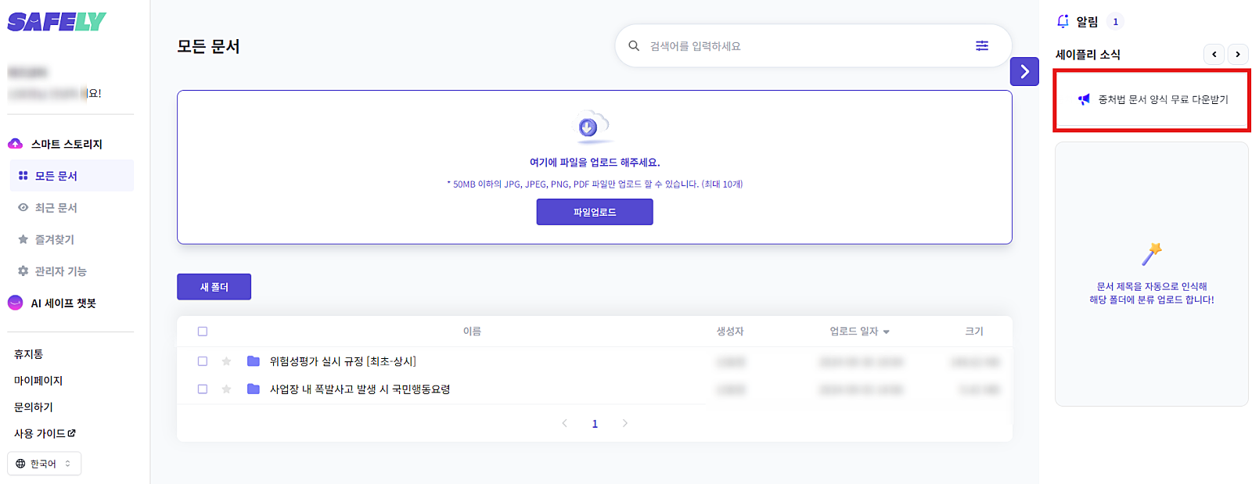
Task: Click the notification bell icon
Action: point(1063,22)
